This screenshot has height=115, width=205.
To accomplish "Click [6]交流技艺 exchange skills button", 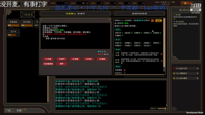I will point(48,64).
